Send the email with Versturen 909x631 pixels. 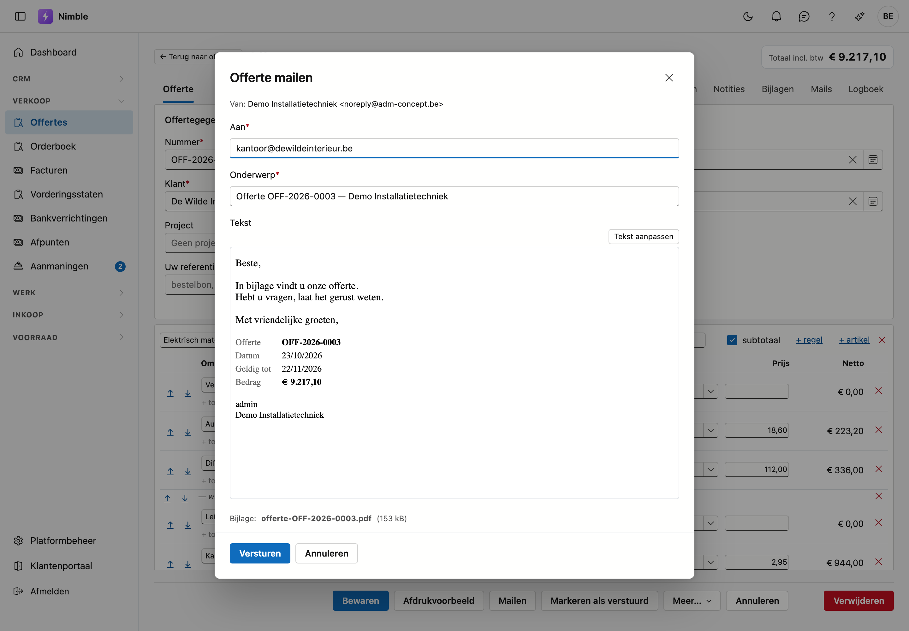coord(260,553)
